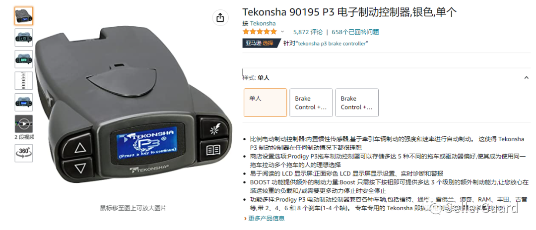Image resolution: width=536 pixels, height=230 pixels.
Task: Select the second product thumbnail
Action: (24, 38)
